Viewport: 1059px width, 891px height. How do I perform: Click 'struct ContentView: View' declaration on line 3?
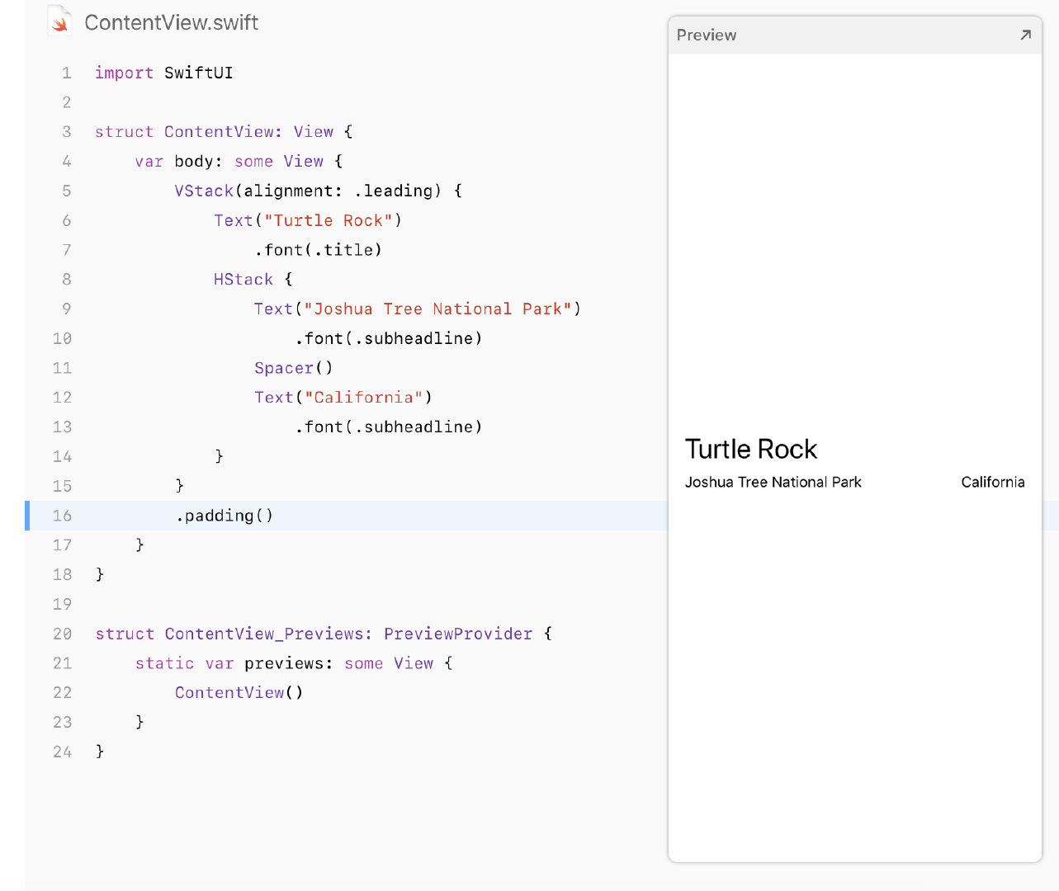(214, 132)
